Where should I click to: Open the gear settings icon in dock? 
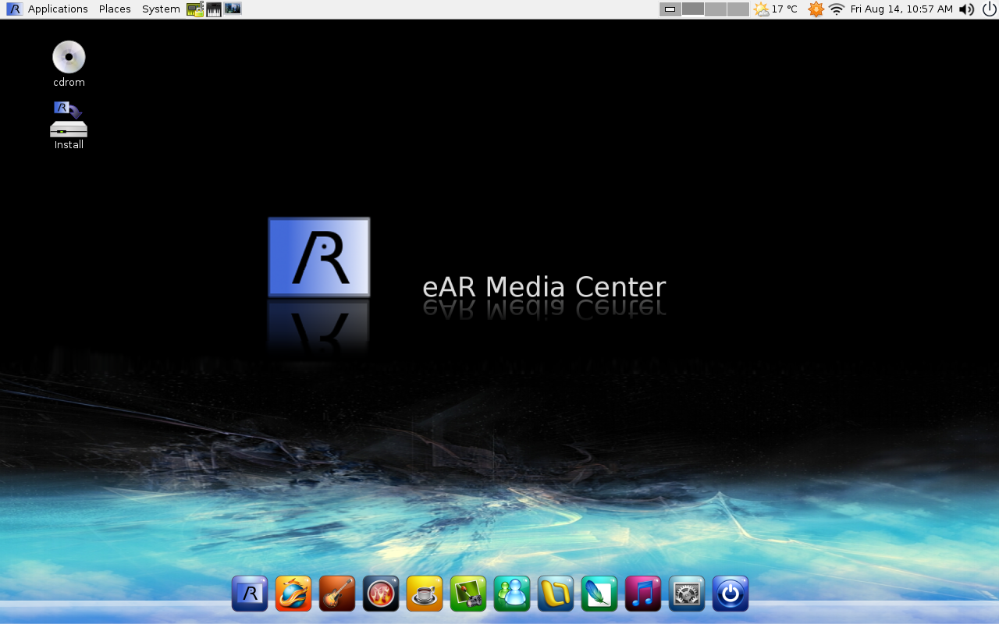point(687,594)
